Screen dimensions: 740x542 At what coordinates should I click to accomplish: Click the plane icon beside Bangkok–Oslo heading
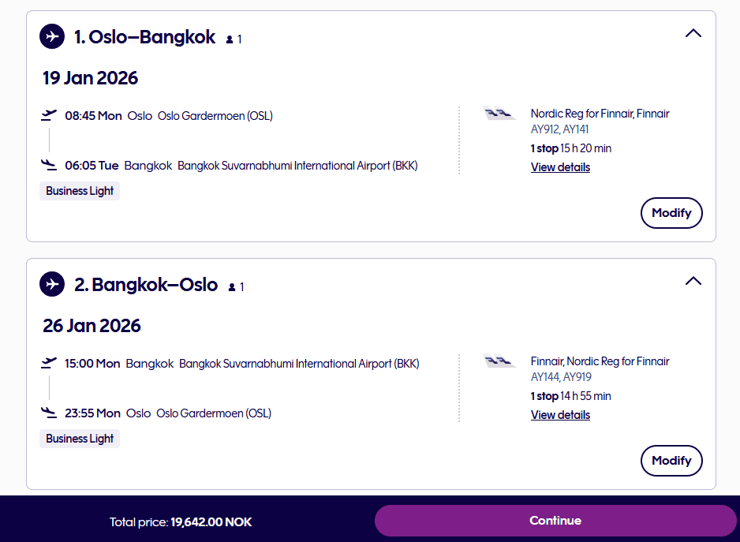52,284
